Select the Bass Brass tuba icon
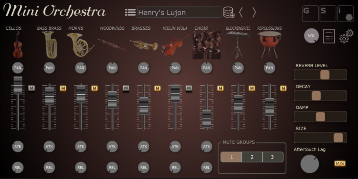Image resolution: width=358 pixels, height=179 pixels. pyautogui.click(x=49, y=45)
